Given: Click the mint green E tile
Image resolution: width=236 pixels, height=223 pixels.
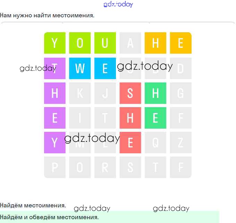Looking at the screenshot, I should [x=155, y=118].
